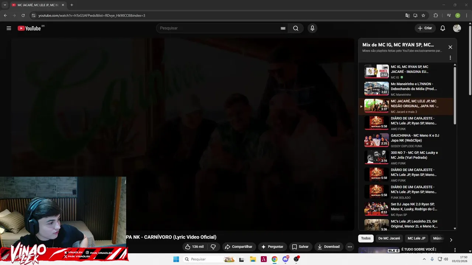472x265 pixels.
Task: Click the playlist panel scrollbar
Action: [455, 96]
